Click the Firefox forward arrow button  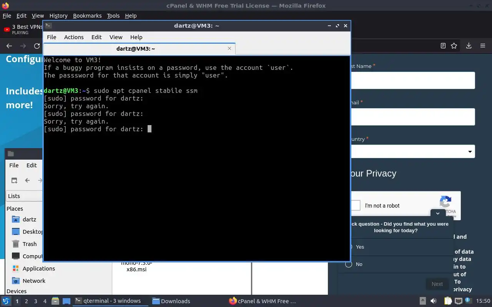click(23, 46)
